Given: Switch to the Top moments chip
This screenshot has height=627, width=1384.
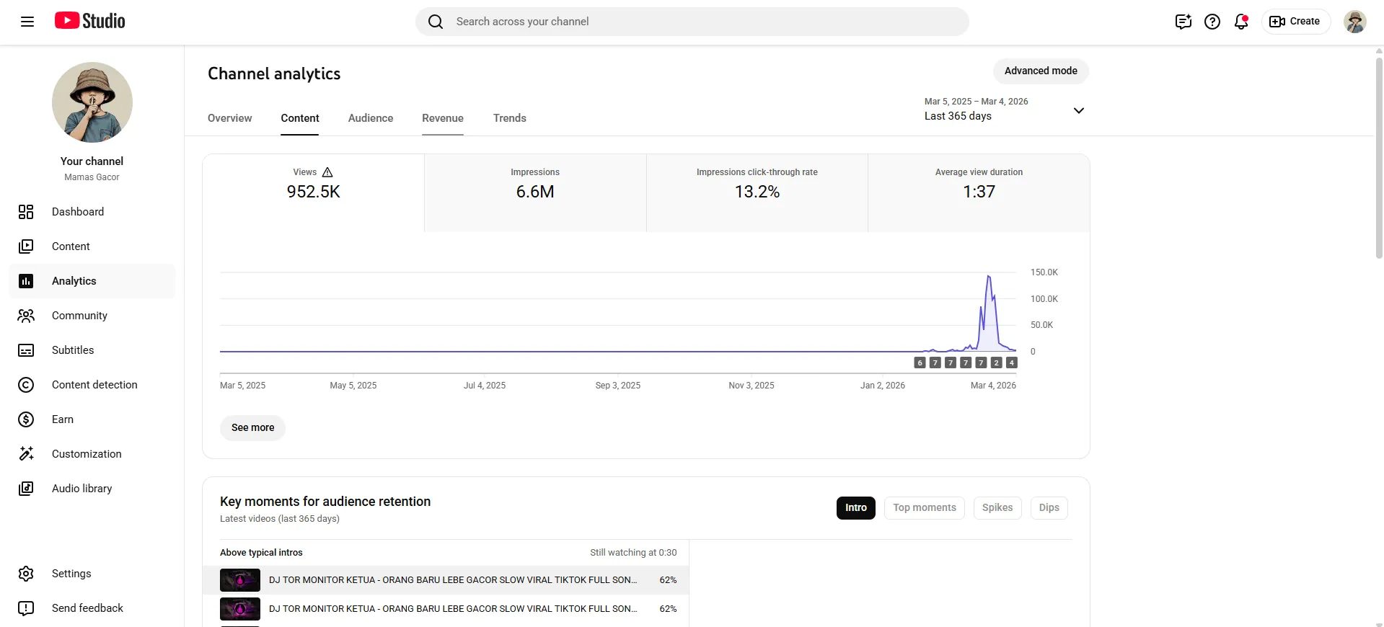Looking at the screenshot, I should pos(925,508).
